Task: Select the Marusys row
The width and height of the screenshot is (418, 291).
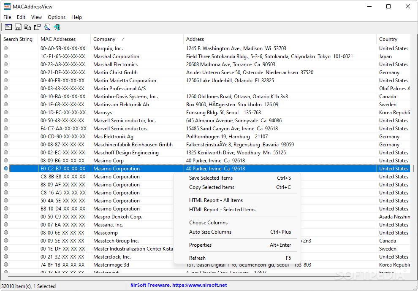Action: point(206,112)
